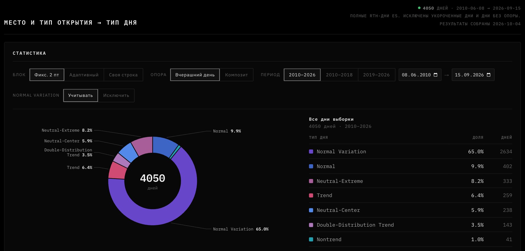This screenshot has height=251, width=525.
Task: Choose Композит as the опора
Action: pyautogui.click(x=236, y=75)
